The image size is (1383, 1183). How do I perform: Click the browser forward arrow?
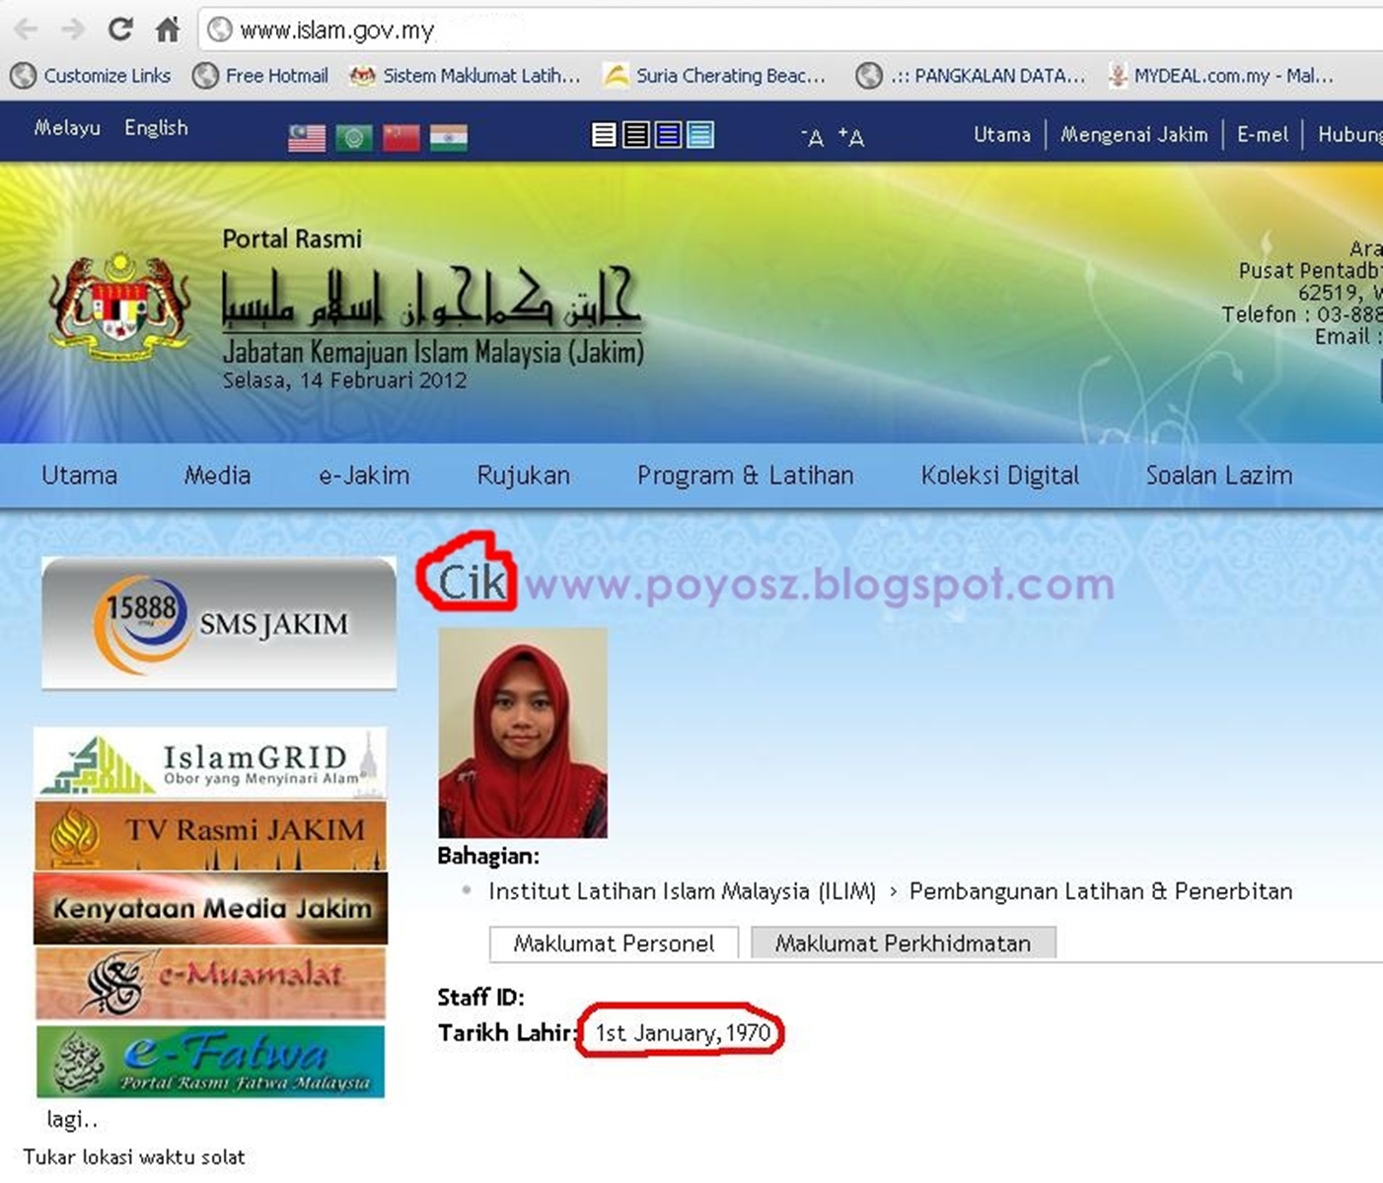pos(73,30)
